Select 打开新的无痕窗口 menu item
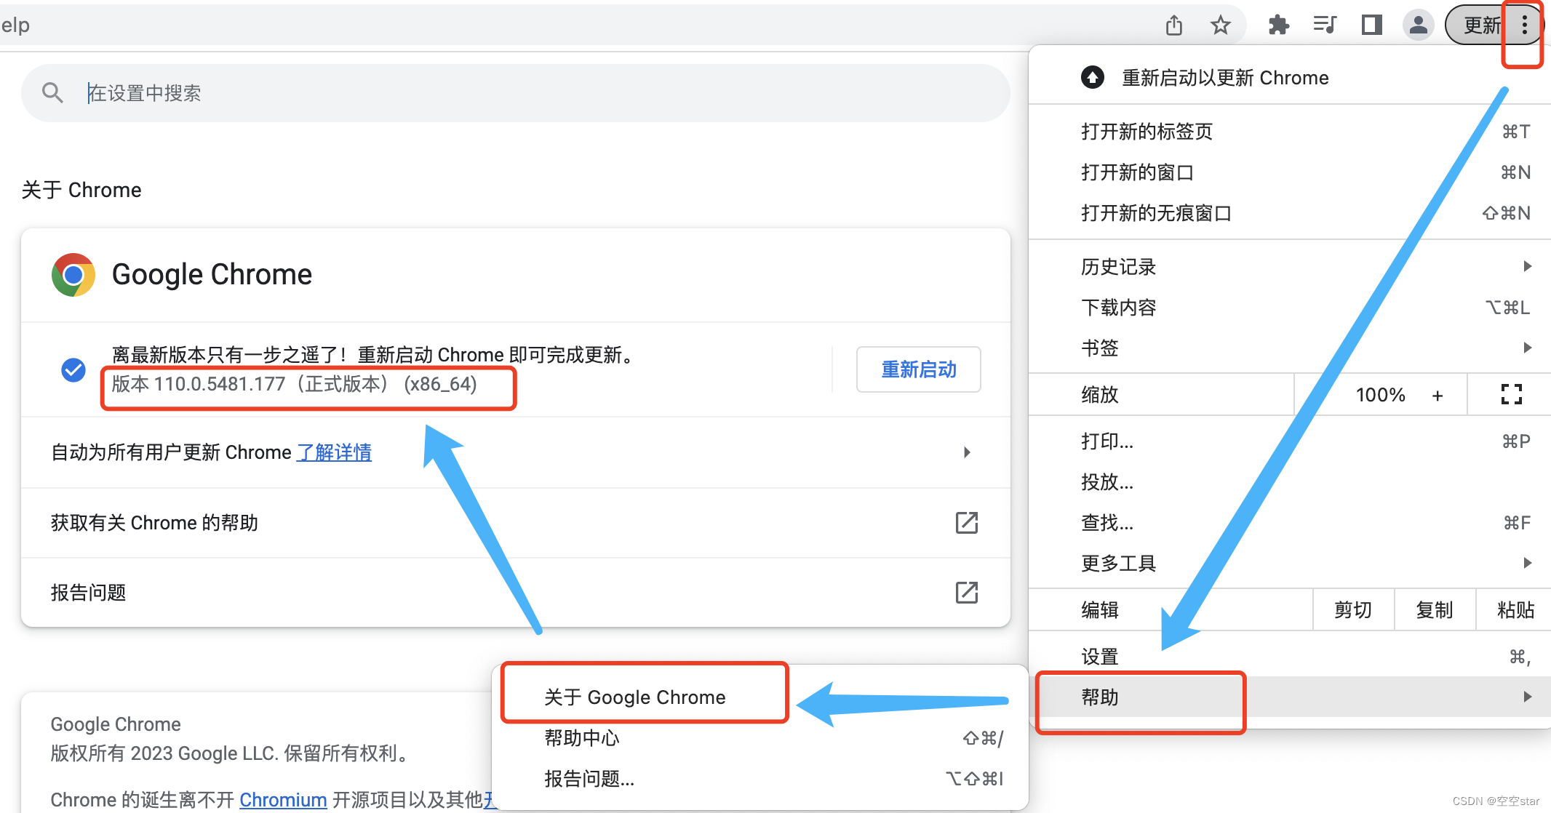This screenshot has width=1551, height=813. (x=1289, y=213)
